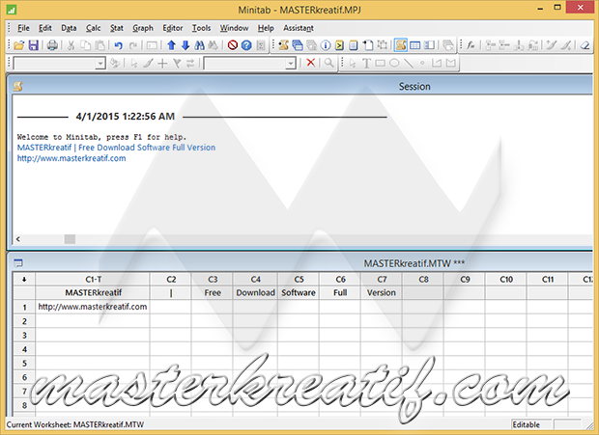Screen dimensions: 599x435
Task: Open the Help menu
Action: click(266, 28)
